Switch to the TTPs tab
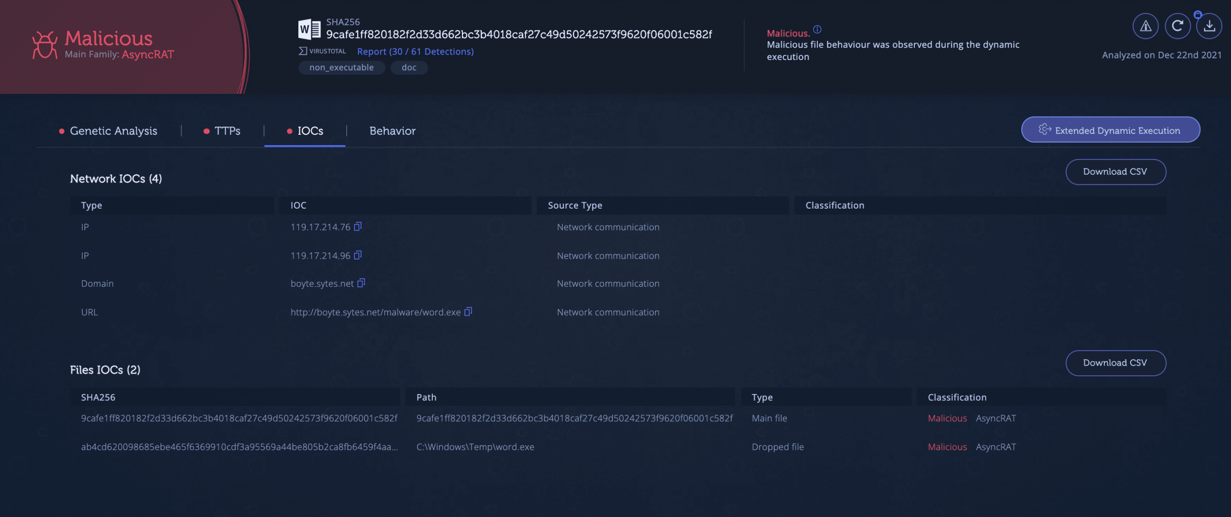 [227, 131]
